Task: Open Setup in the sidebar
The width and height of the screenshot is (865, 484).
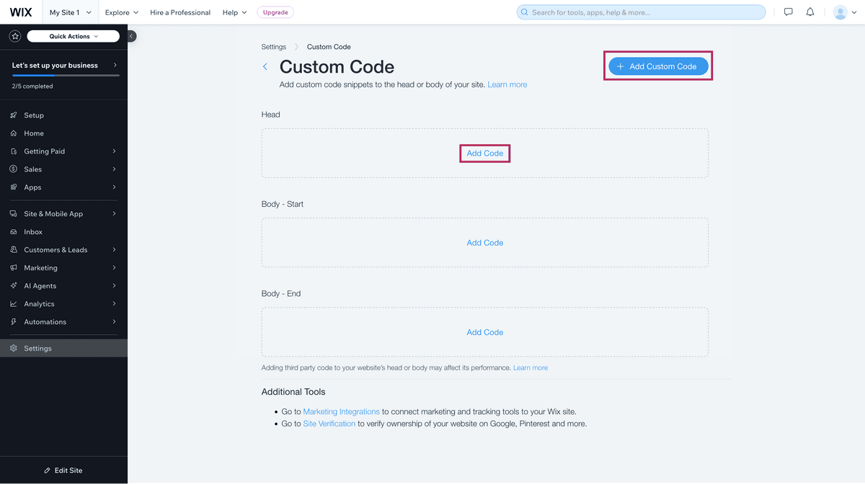Action: click(x=34, y=115)
